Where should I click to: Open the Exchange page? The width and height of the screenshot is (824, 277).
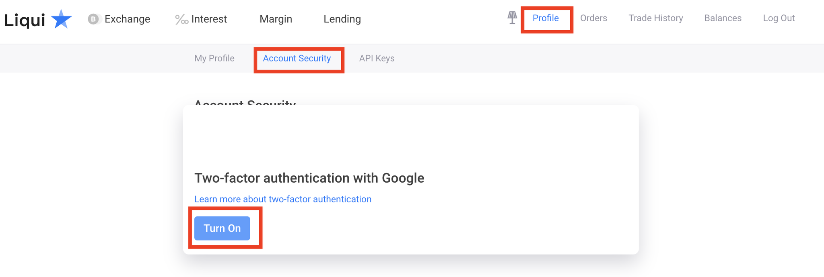[x=127, y=19]
